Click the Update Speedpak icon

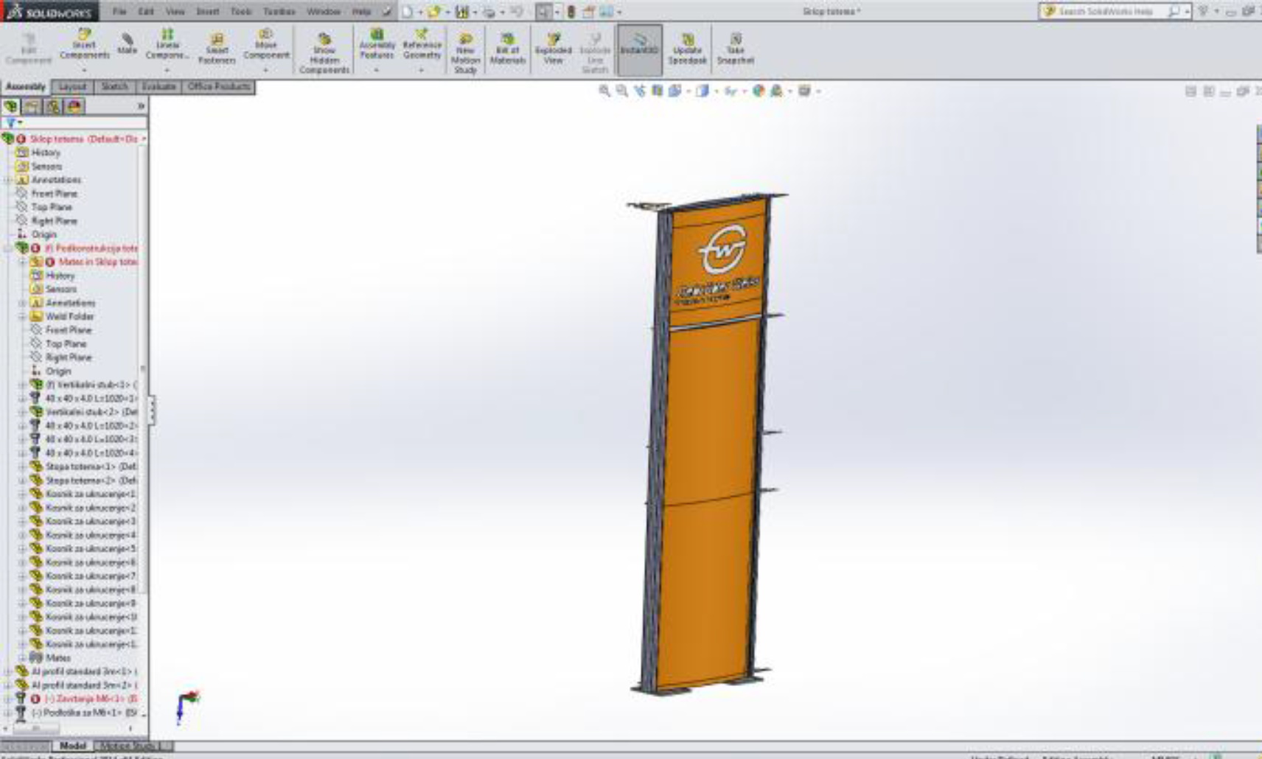pyautogui.click(x=687, y=49)
